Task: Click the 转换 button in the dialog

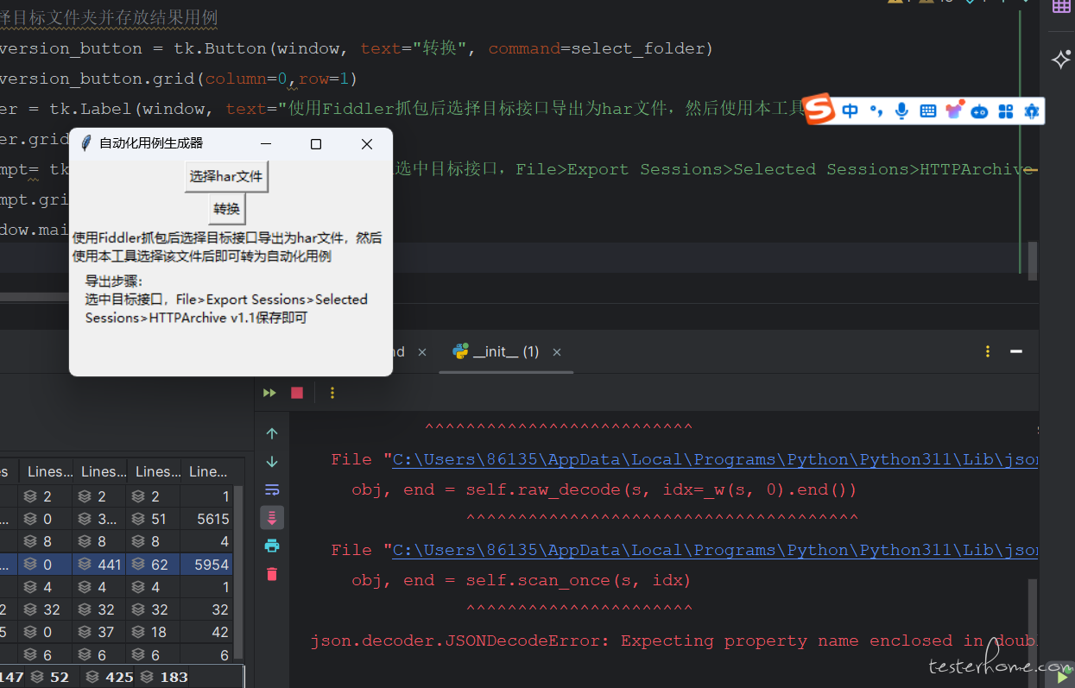Action: pos(227,209)
